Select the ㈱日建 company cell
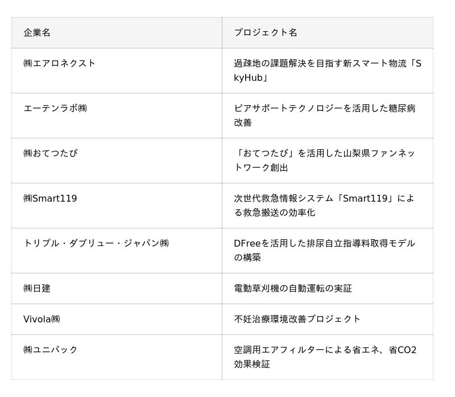The image size is (455, 397). coord(37,288)
